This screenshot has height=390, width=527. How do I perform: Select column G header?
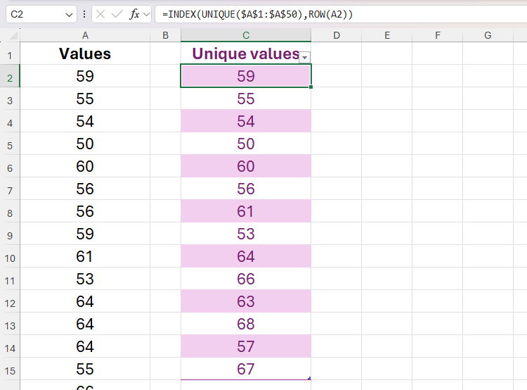tap(487, 35)
